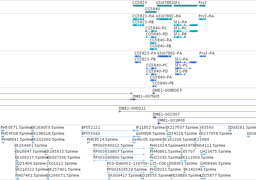
Task: Click EST EN04111.5prime
Action: pyautogui.click(x=210, y=146)
